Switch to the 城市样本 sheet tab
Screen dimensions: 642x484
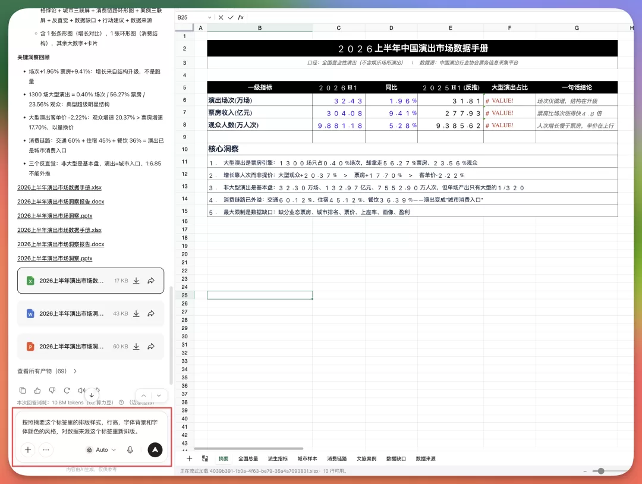[x=307, y=458]
